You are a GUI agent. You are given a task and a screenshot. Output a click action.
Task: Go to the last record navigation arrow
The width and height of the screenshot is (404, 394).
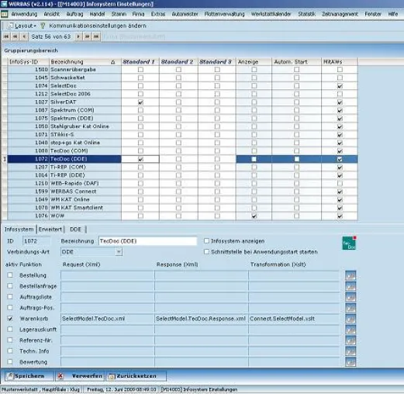click(96, 36)
